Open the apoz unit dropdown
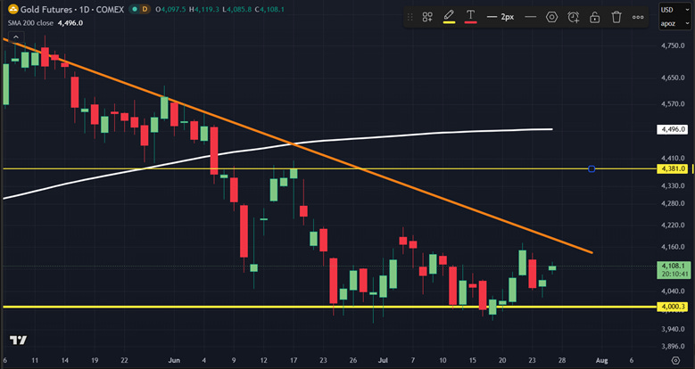The width and height of the screenshot is (695, 369). pyautogui.click(x=675, y=23)
